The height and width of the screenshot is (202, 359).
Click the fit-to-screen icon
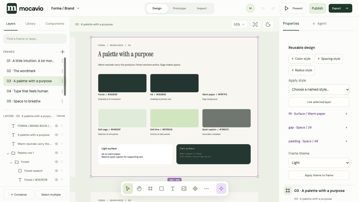[255, 24]
